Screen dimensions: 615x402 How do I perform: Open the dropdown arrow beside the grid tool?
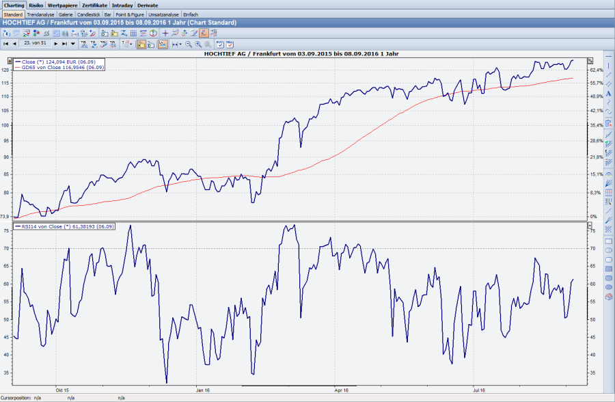(129, 44)
